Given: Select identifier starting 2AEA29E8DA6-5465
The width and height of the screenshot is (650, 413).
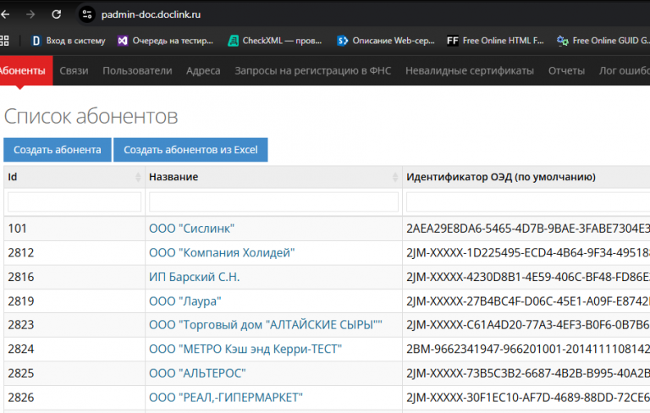Looking at the screenshot, I should 528,229.
